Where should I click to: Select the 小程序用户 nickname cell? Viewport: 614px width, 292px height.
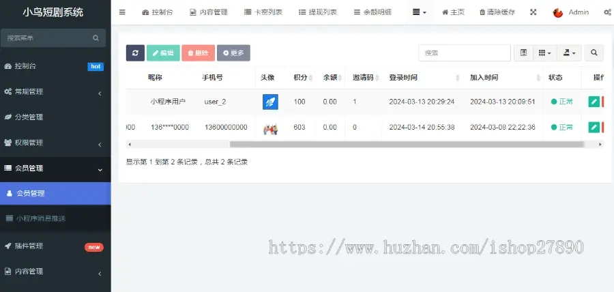168,102
